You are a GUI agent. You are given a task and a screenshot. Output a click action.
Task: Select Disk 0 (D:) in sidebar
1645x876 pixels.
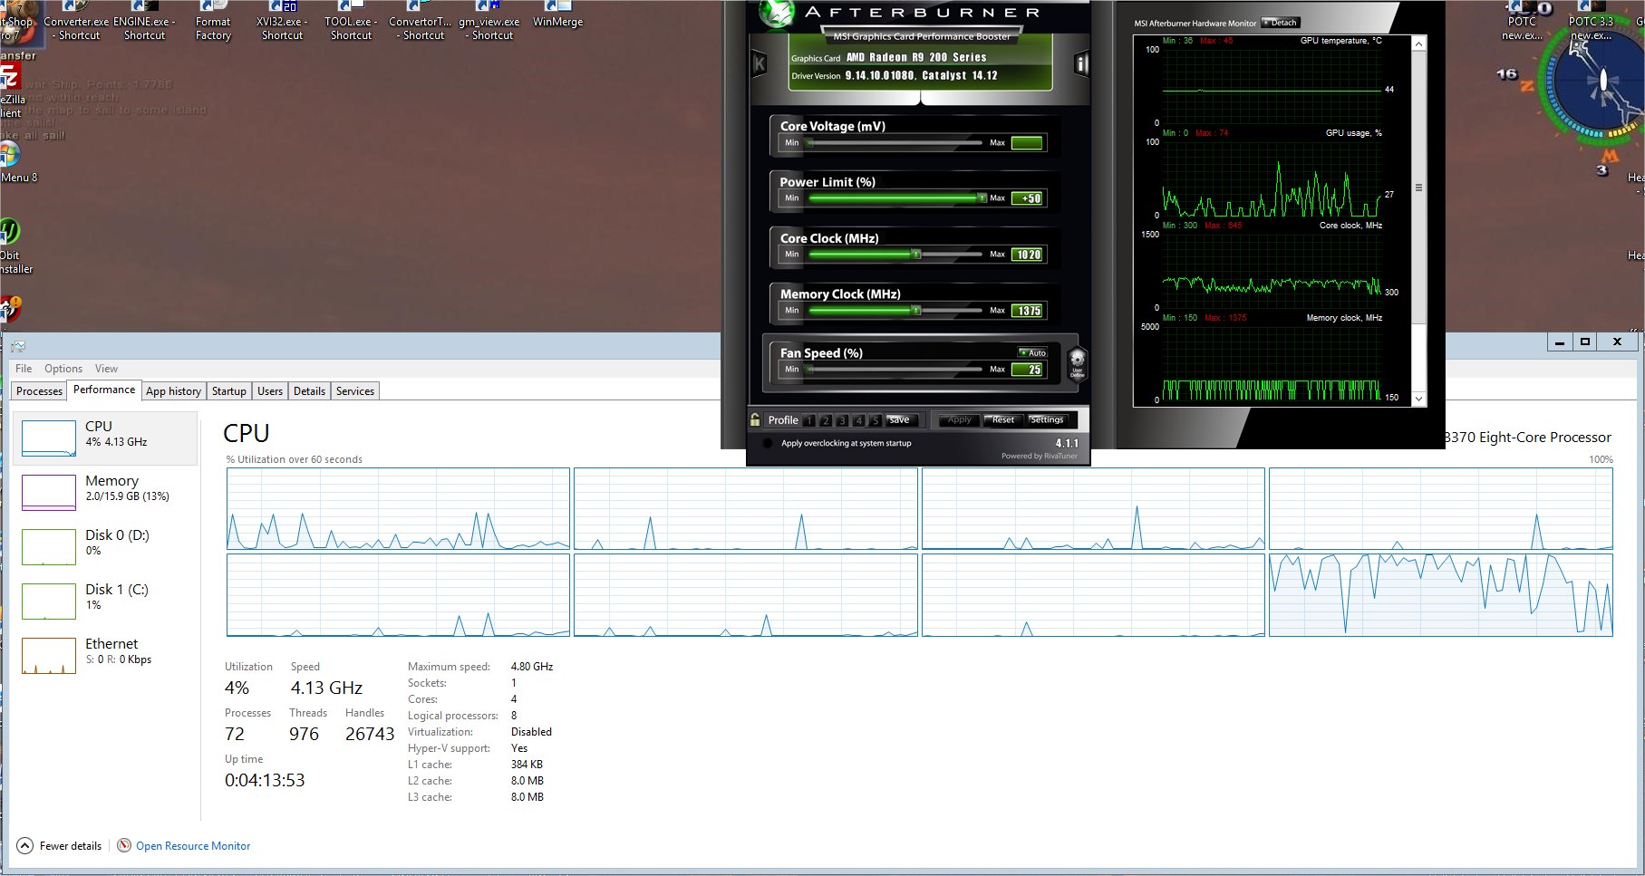click(x=105, y=547)
